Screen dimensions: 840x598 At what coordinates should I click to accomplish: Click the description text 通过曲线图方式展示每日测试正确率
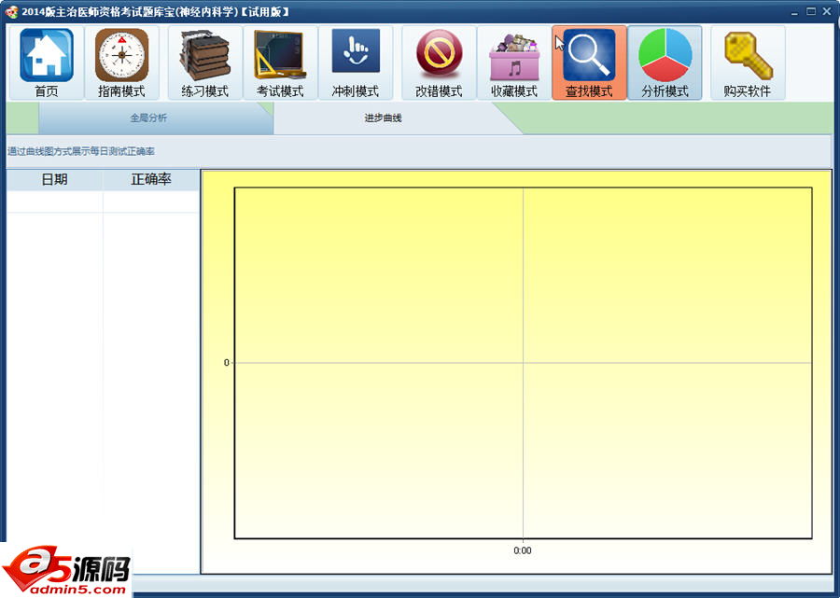(81, 151)
